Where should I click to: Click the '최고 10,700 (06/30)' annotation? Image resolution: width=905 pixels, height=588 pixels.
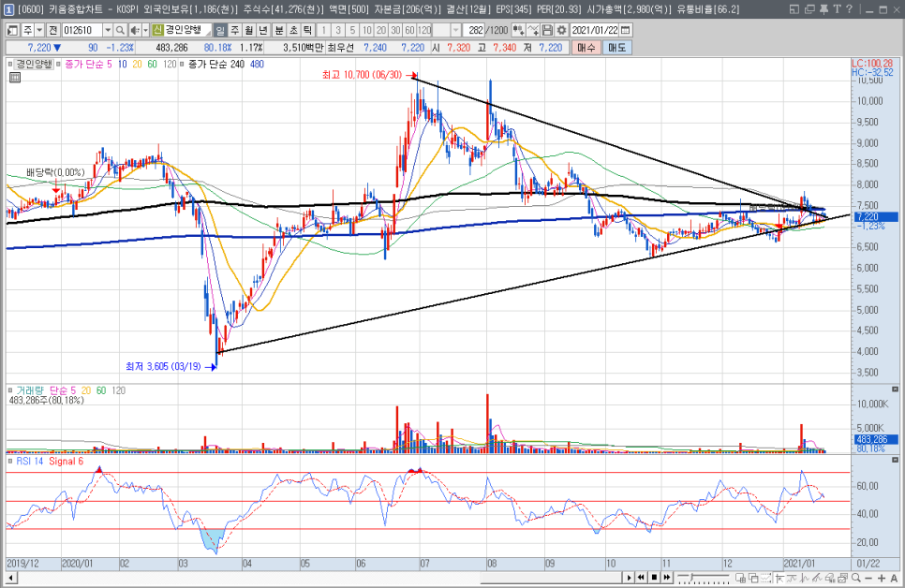(x=362, y=75)
